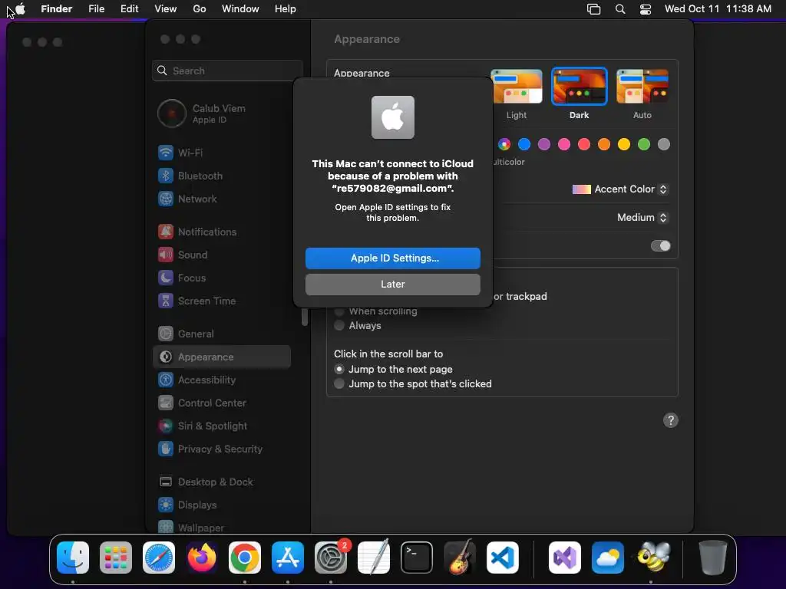This screenshot has width=786, height=589.
Task: Launch Terminal from the Dock
Action: point(417,558)
